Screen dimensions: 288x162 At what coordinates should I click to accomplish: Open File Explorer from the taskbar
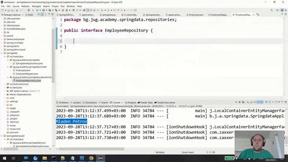coord(45,158)
